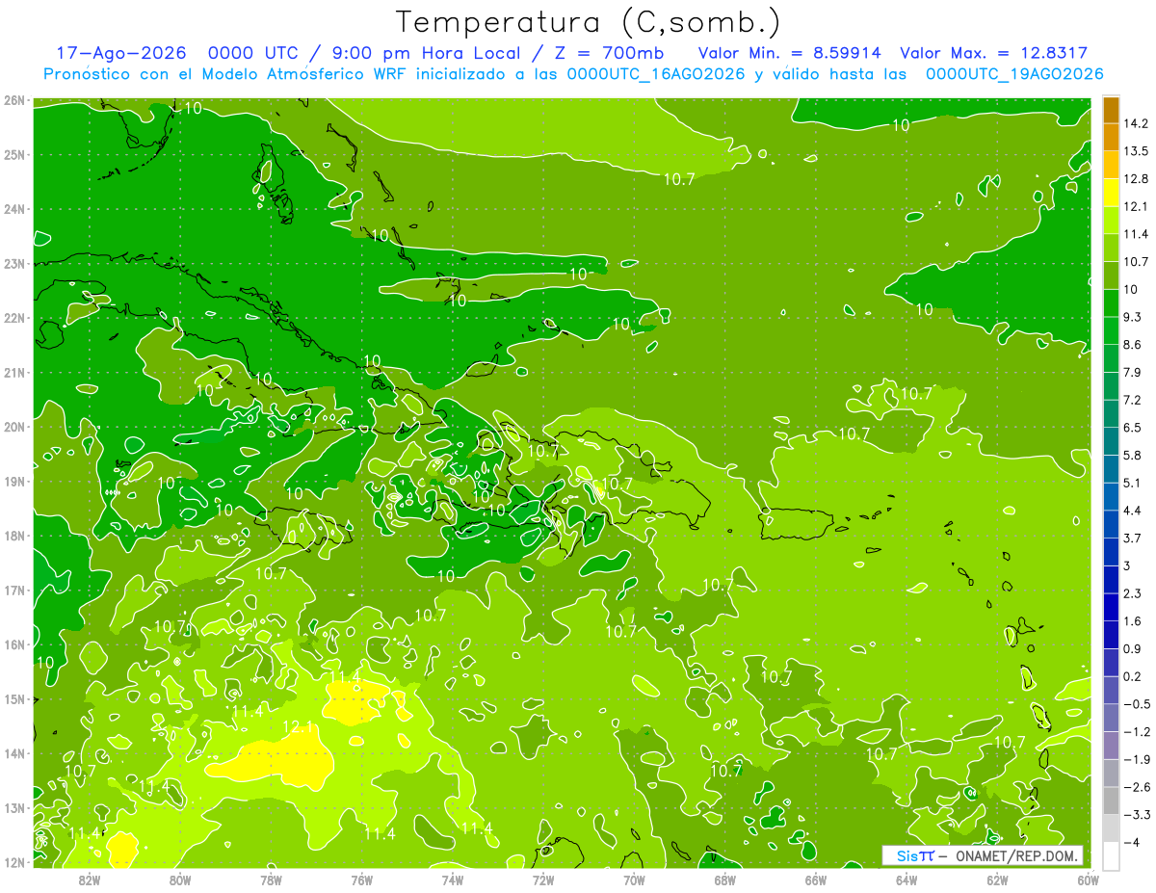Click the '12.1' contour label on the map
The height and width of the screenshot is (893, 1156).
[298, 726]
